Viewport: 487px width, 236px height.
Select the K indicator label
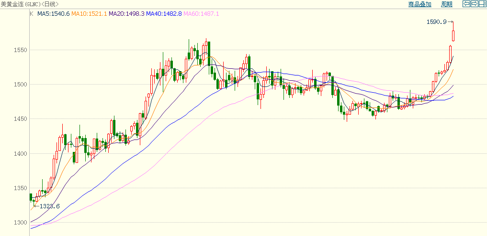pyautogui.click(x=32, y=14)
